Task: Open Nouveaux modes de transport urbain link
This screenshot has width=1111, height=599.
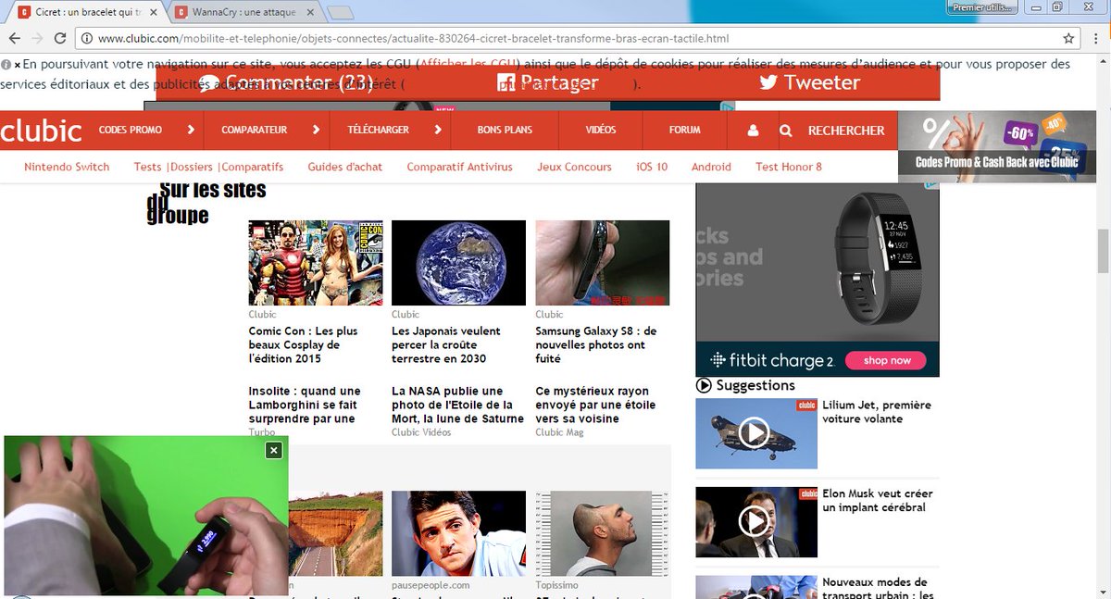Action: (x=878, y=589)
